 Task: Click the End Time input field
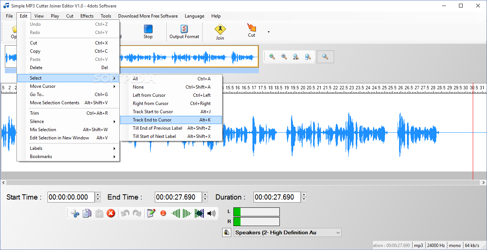(x=178, y=197)
